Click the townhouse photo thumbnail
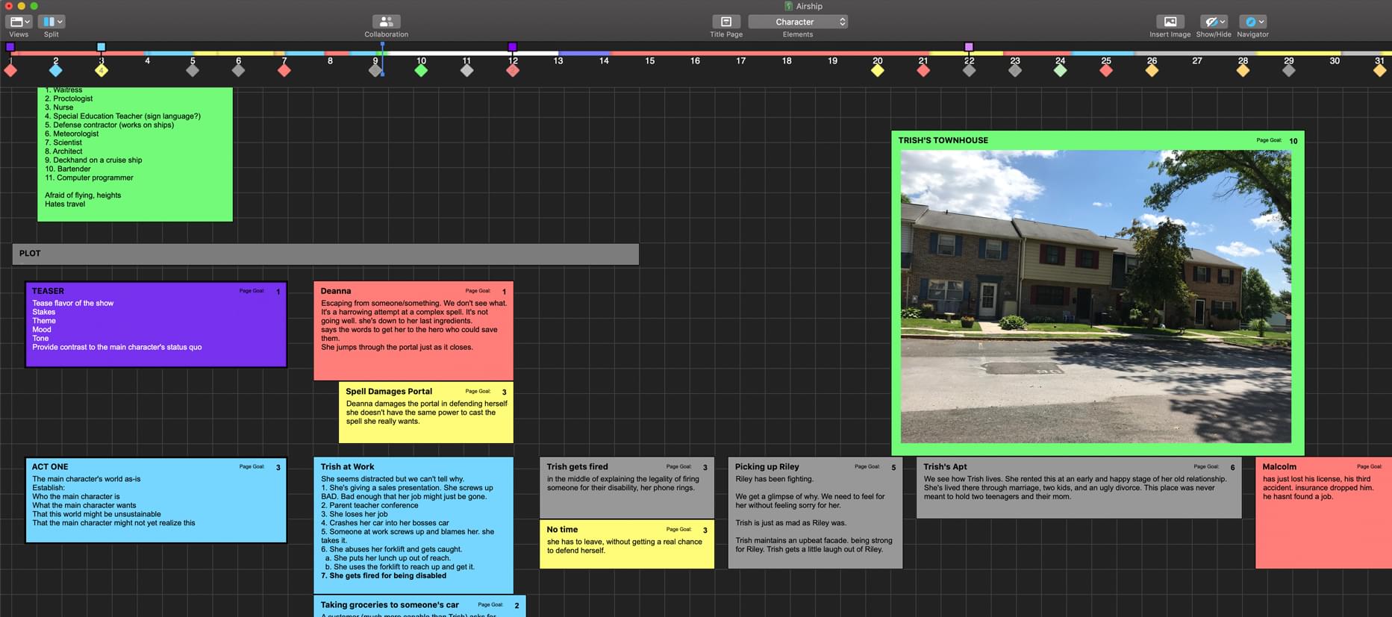This screenshot has width=1392, height=617. [x=1096, y=297]
